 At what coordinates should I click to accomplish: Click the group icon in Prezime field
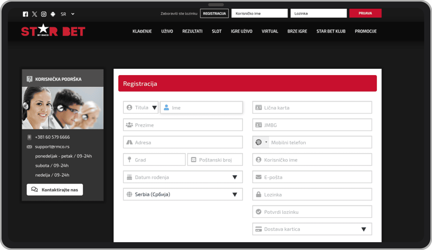129,125
